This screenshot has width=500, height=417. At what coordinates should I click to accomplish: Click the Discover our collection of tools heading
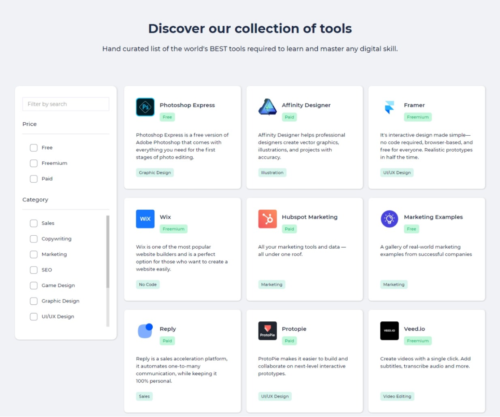click(x=250, y=29)
